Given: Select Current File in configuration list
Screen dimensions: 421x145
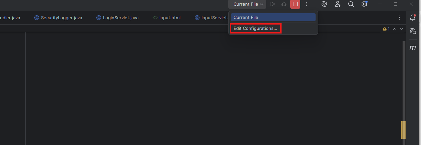Looking at the screenshot, I should pos(273,18).
